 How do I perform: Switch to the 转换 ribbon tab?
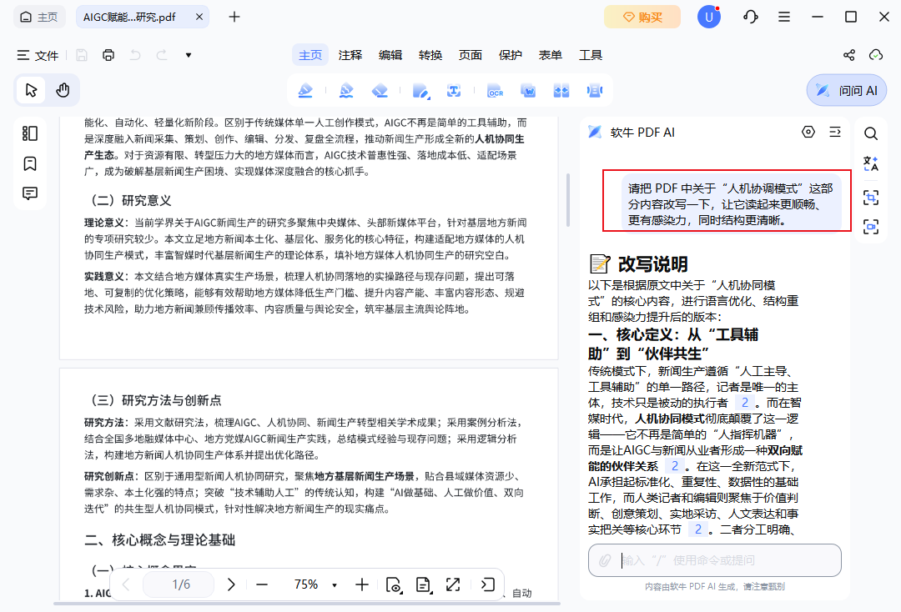(430, 55)
